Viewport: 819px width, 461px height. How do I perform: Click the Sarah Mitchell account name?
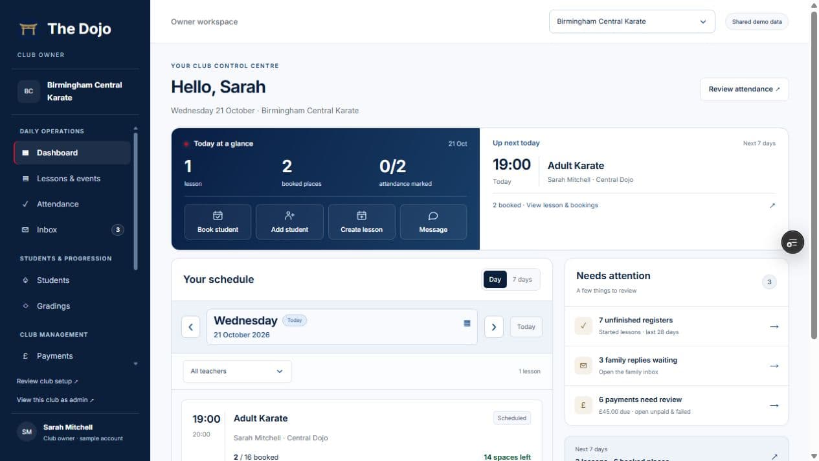(x=68, y=427)
